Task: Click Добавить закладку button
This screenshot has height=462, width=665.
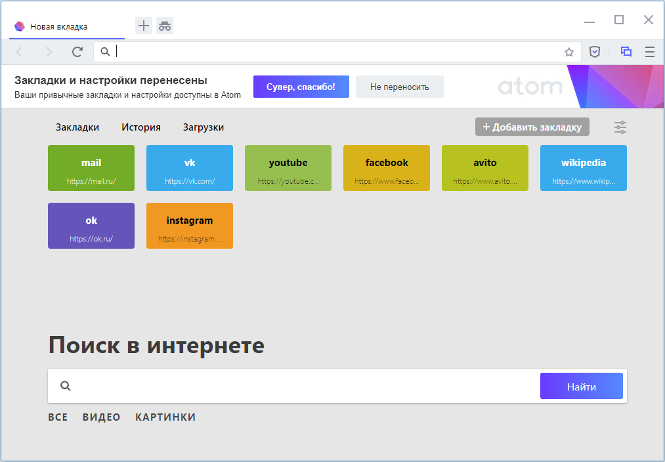Action: tap(532, 127)
